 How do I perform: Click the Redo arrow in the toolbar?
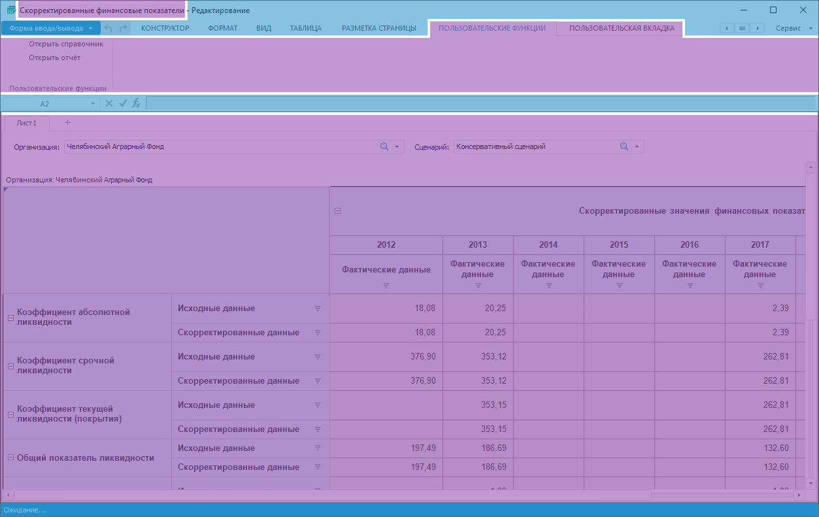point(124,29)
